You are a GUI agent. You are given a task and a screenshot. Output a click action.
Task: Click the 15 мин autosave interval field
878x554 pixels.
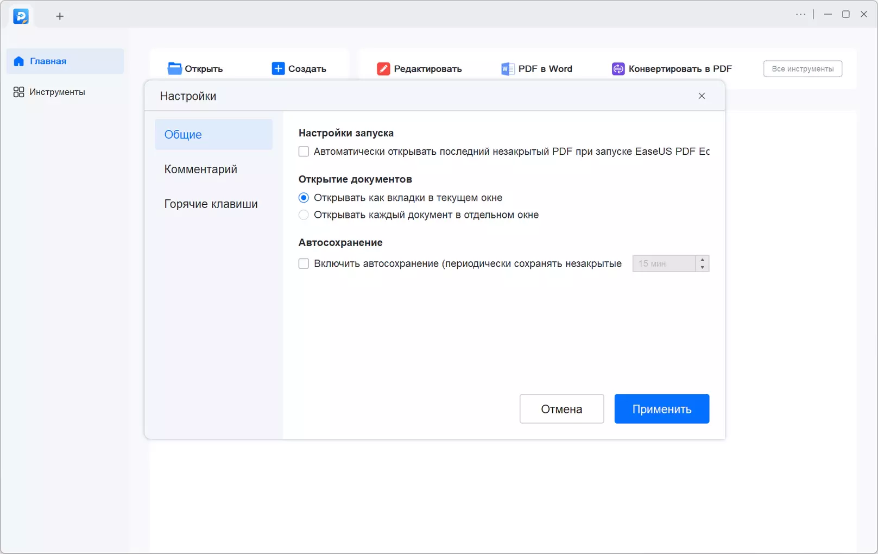664,263
